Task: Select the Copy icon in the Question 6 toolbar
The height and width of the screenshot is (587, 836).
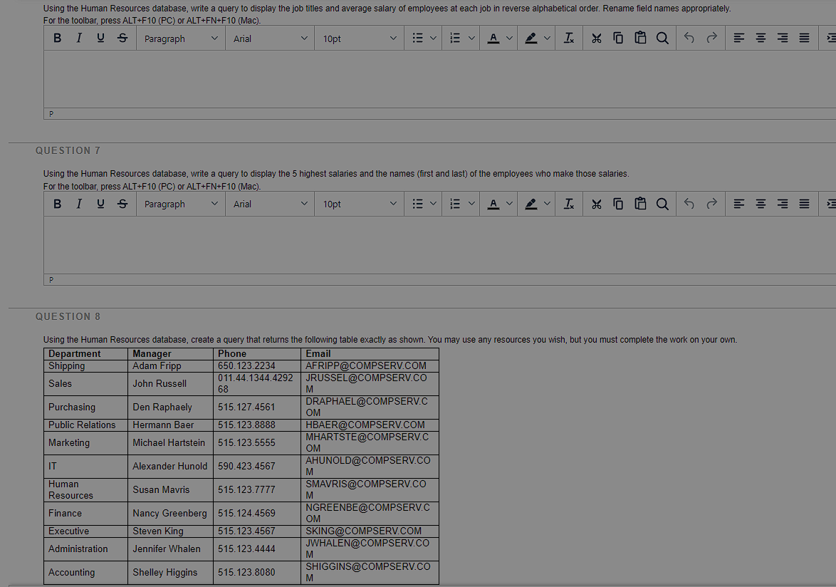Action: coord(618,38)
